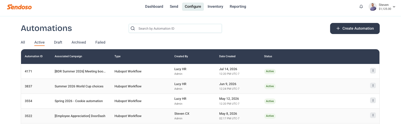Expand the Steven account dropdown chevron
401x124 pixels.
point(394,7)
